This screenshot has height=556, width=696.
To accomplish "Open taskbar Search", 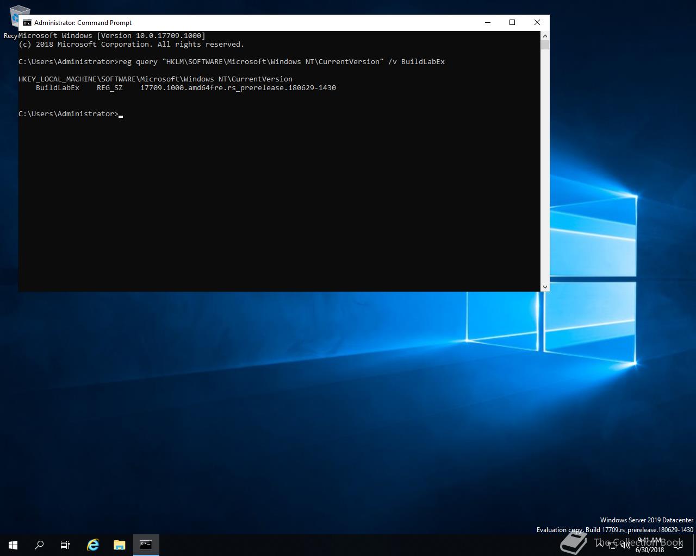I will 39,545.
